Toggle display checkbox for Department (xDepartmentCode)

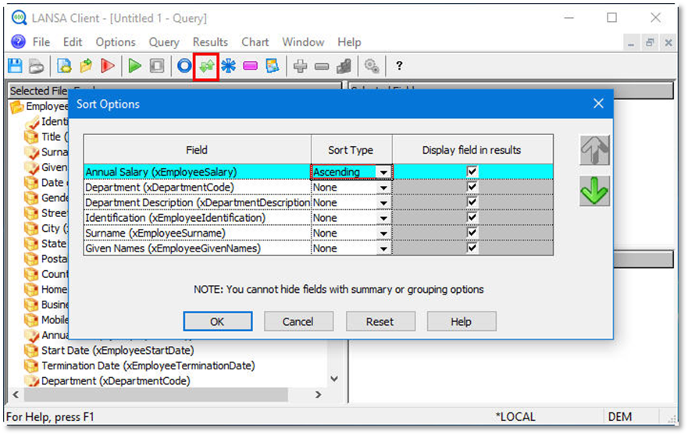coord(472,187)
